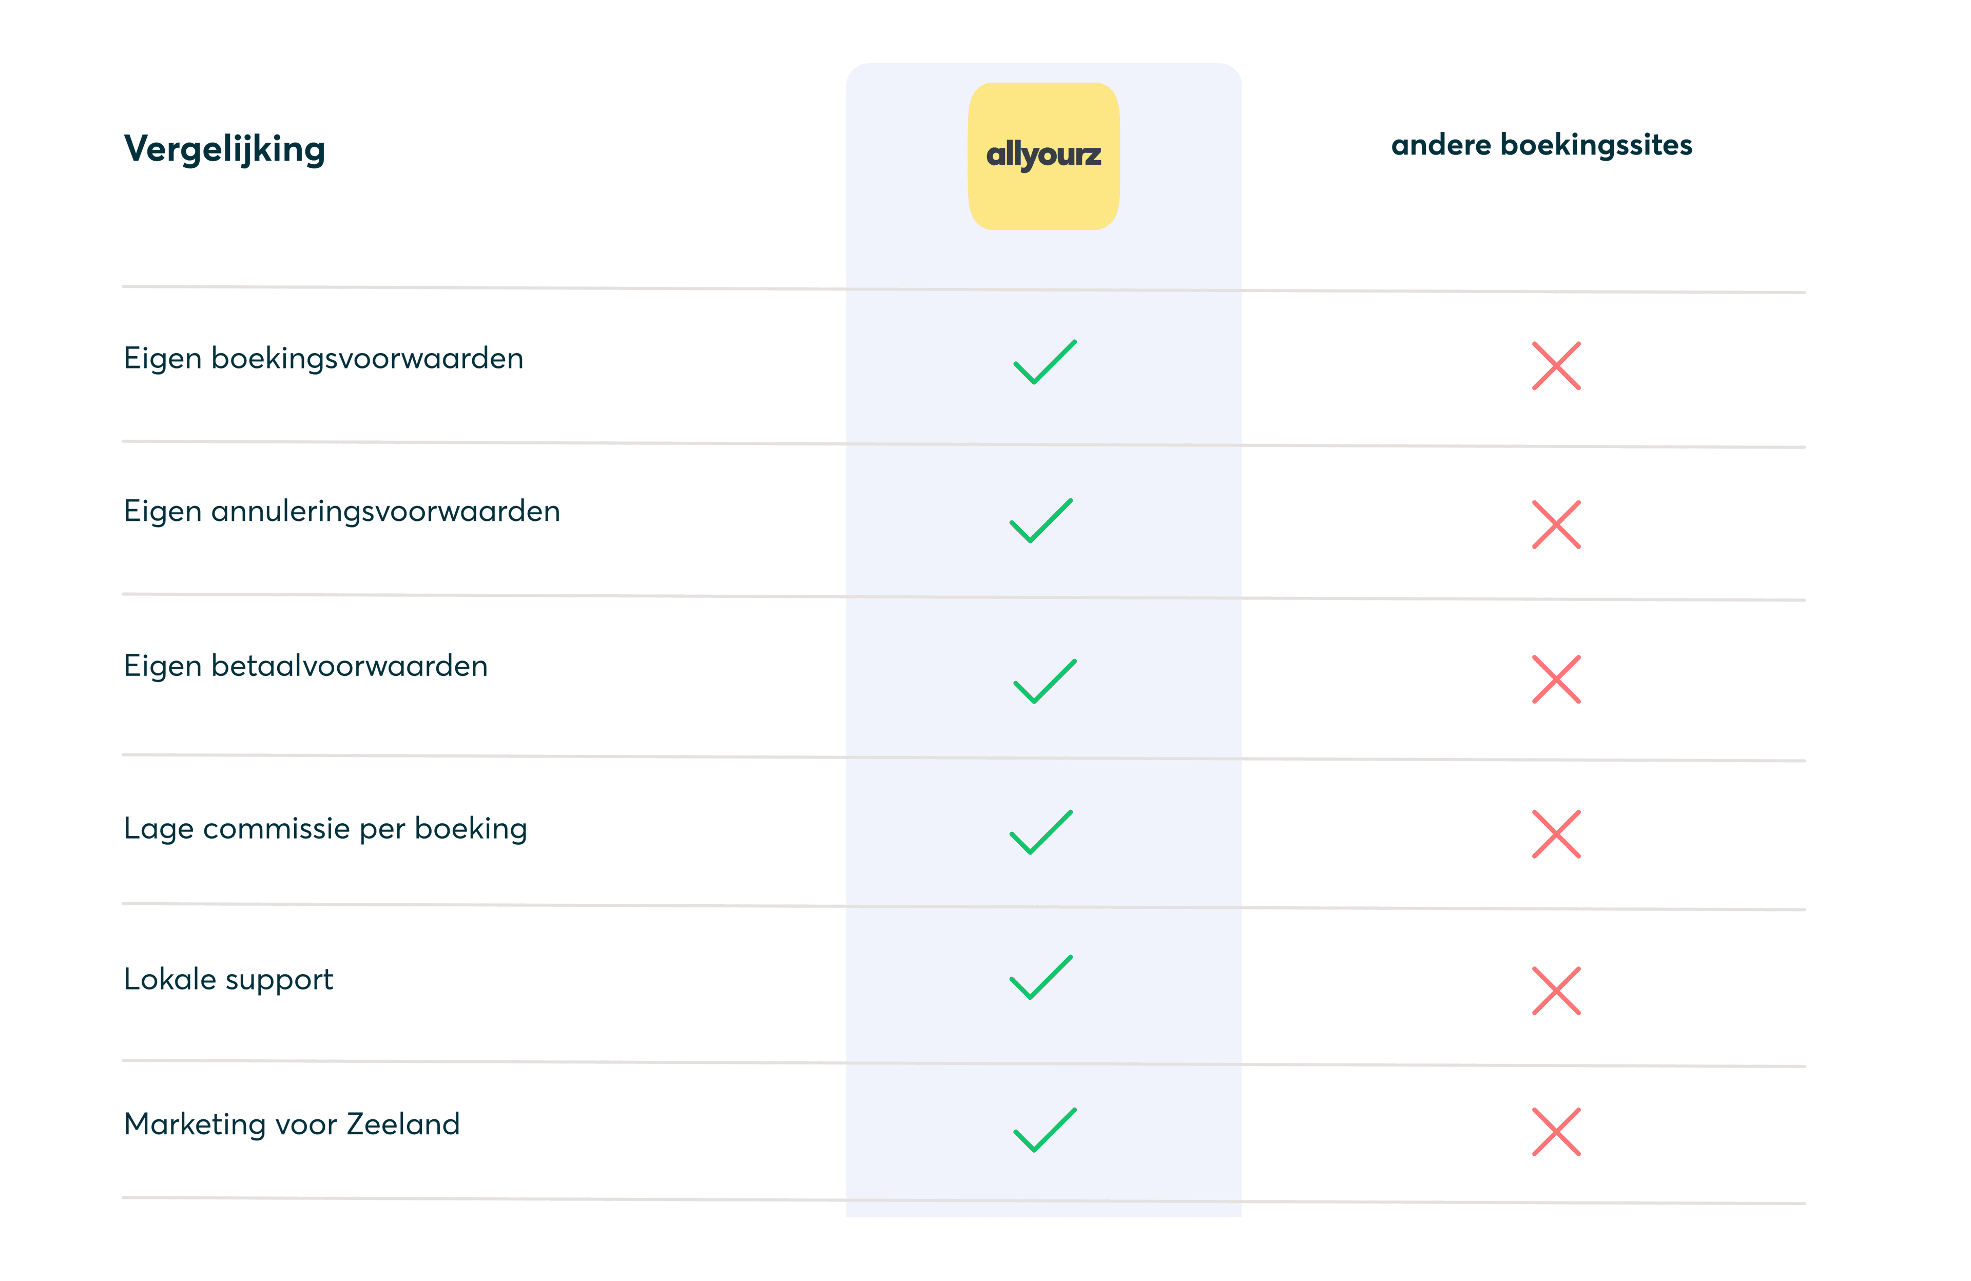Select the 'Eigen annuleringsvoorwaarden' row label
This screenshot has height=1281, width=1971.
[341, 512]
